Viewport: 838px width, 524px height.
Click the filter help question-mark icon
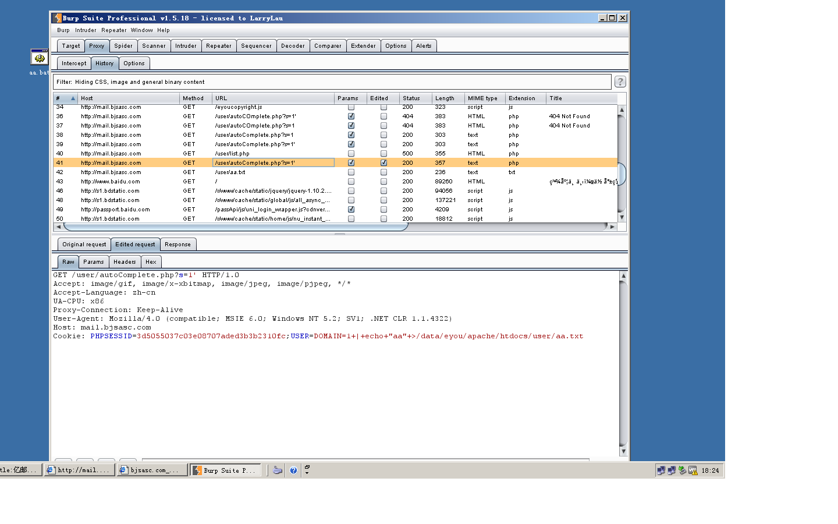point(620,82)
